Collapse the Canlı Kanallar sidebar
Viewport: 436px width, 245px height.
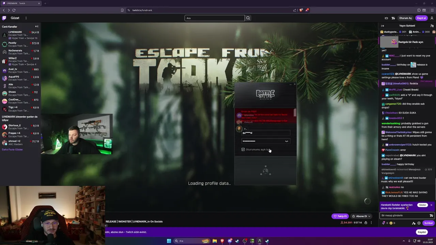coord(36,27)
